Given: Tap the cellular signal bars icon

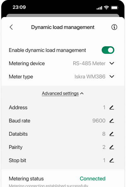Looking at the screenshot, I should (99, 8).
